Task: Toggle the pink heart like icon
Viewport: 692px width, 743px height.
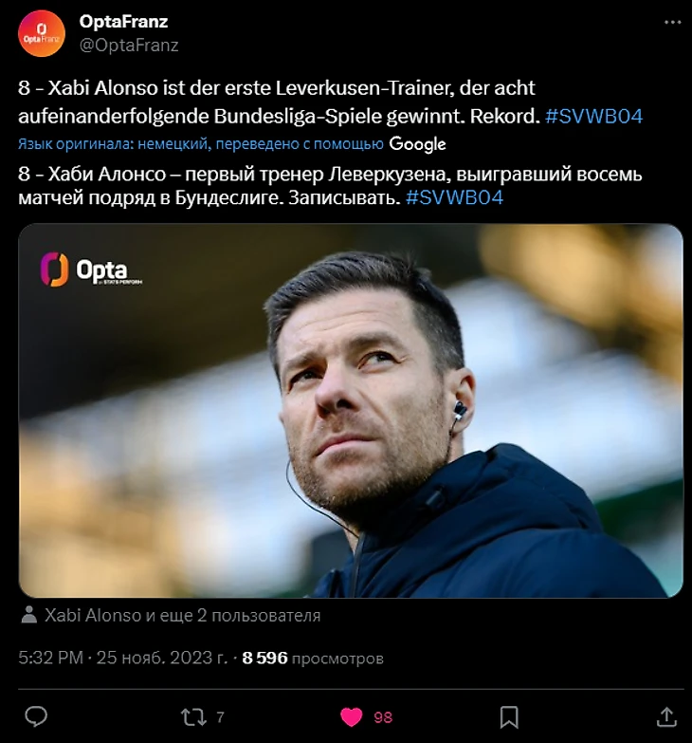Action: pyautogui.click(x=352, y=716)
